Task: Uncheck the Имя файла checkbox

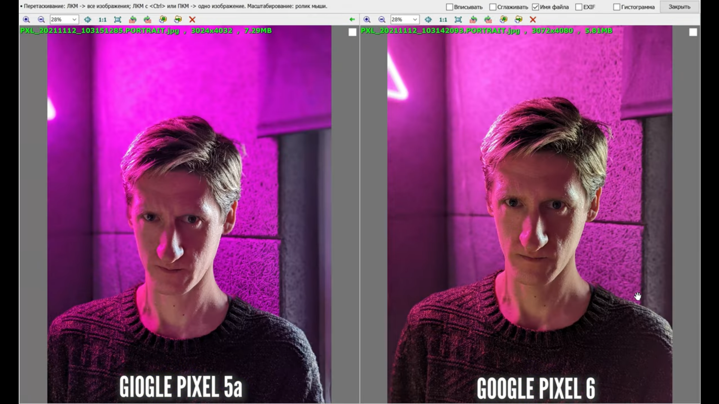Action: tap(536, 7)
